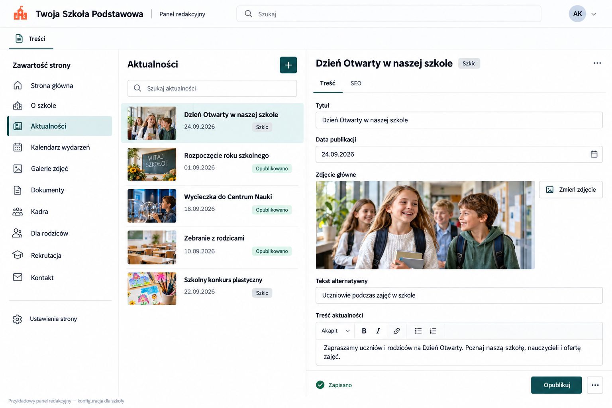The width and height of the screenshot is (612, 408).
Task: Open article options menu beside Szkic badge
Action: (597, 63)
